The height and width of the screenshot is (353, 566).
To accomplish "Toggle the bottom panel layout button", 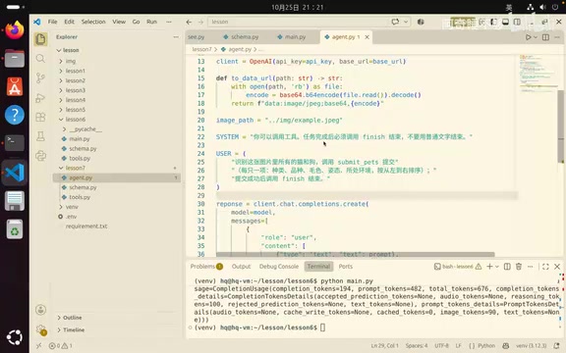I will click(505, 22).
